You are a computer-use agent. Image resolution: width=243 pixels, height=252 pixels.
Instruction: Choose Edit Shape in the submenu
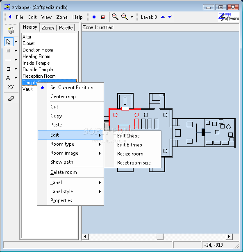(x=133, y=136)
